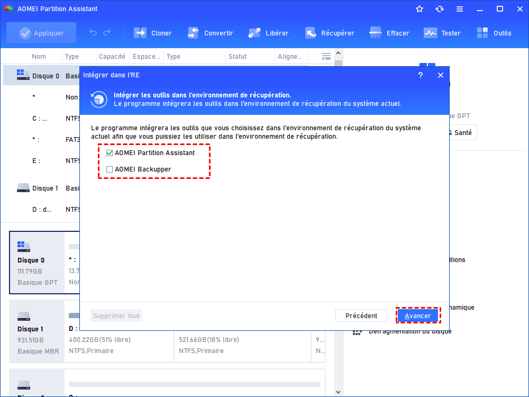Click the scroll up arrow of disk list
The height and width of the screenshot is (397, 529).
tap(339, 53)
